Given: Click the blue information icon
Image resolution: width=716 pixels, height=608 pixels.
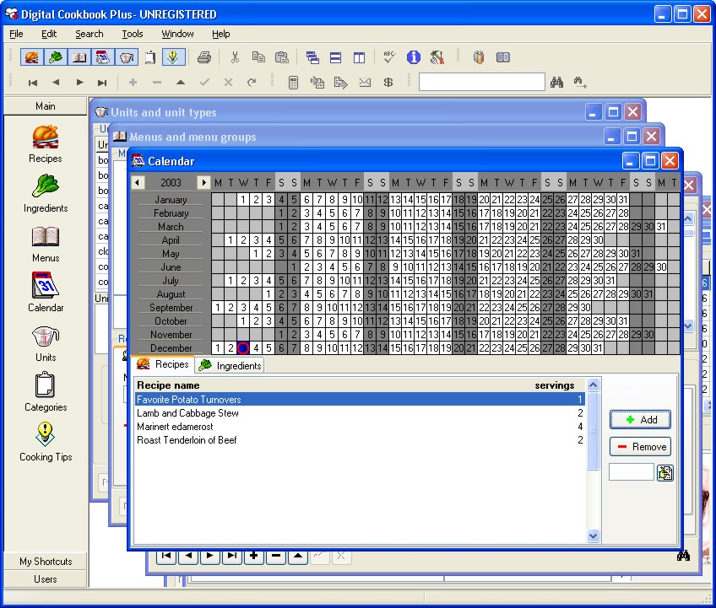Looking at the screenshot, I should (413, 57).
